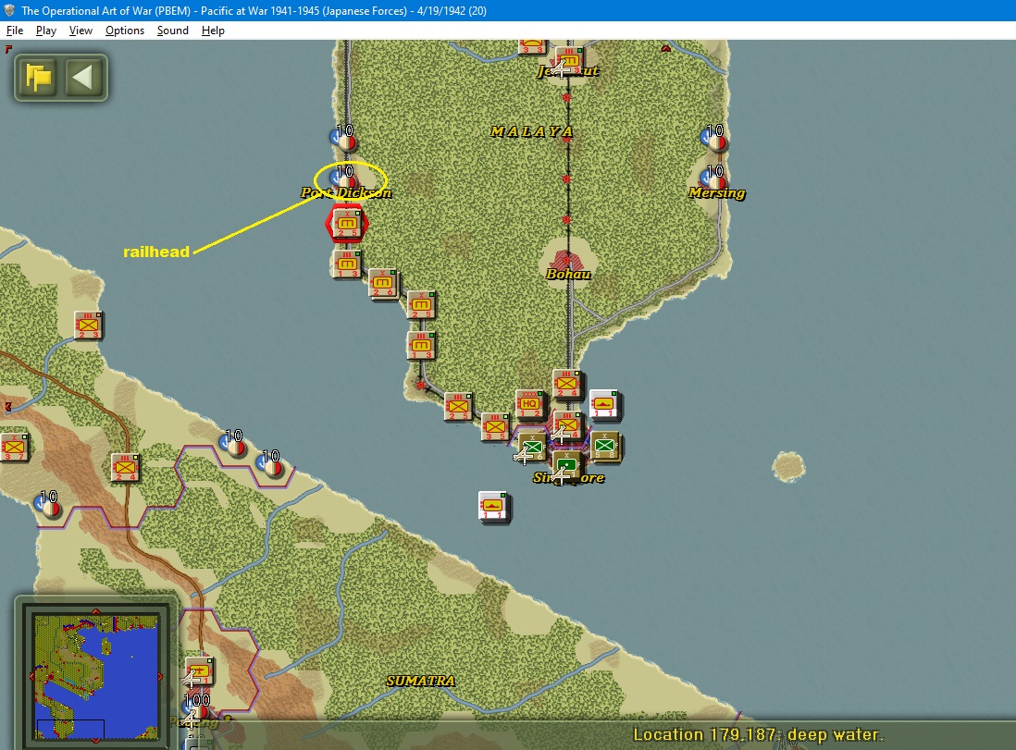The height and width of the screenshot is (750, 1016).
Task: Select infantry 2-4 unit on Sumatra road
Action: [125, 468]
